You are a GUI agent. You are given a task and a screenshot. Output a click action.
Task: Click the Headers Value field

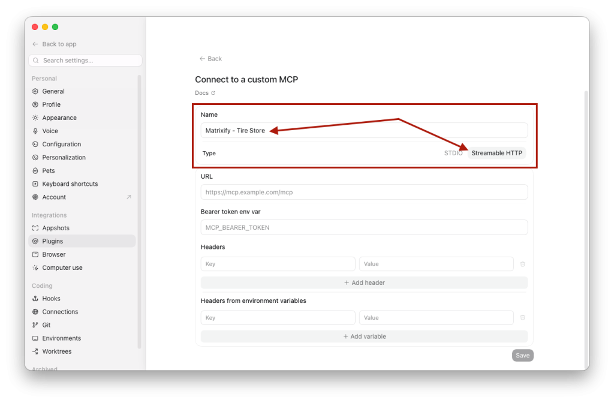pos(437,264)
